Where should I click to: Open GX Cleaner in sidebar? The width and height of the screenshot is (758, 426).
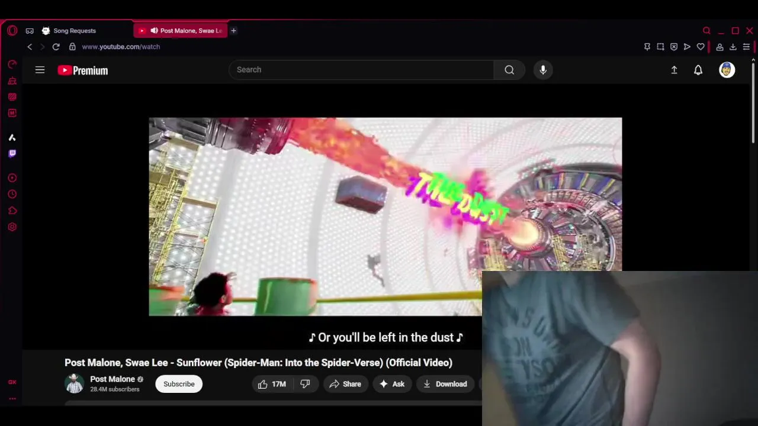point(12,80)
